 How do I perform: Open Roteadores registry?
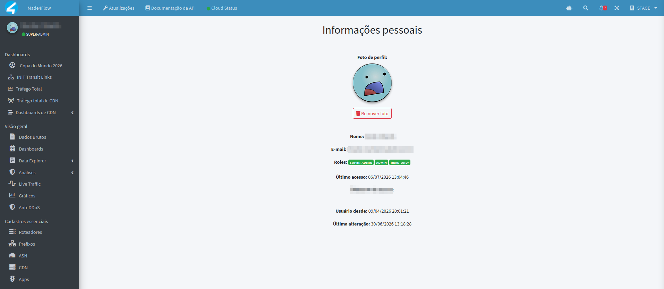tap(31, 232)
